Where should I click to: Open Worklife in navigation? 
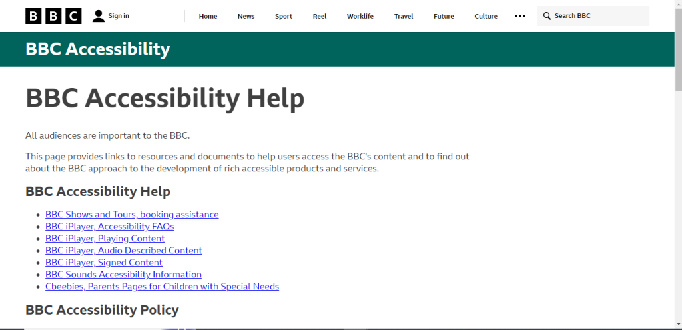point(360,16)
